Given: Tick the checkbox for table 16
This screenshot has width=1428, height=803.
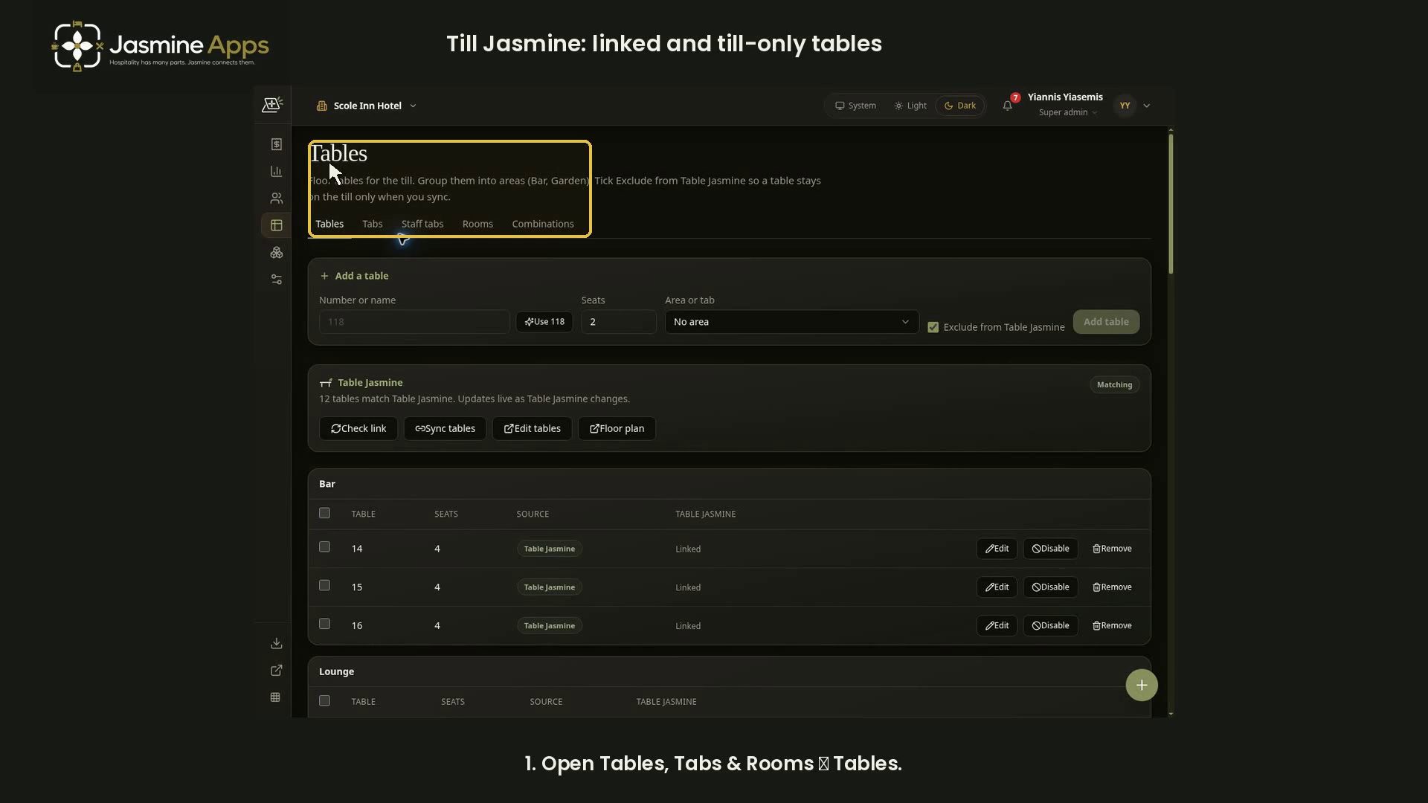Looking at the screenshot, I should click(324, 625).
